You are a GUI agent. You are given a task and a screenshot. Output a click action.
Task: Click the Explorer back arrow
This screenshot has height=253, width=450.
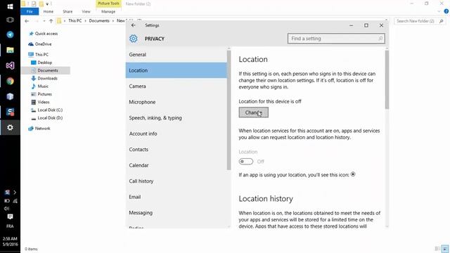click(x=27, y=21)
